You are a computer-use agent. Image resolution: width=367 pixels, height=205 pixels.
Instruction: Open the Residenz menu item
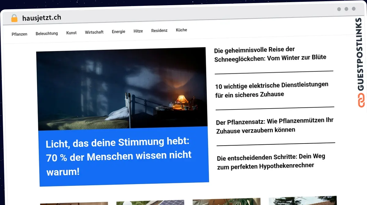159,31
